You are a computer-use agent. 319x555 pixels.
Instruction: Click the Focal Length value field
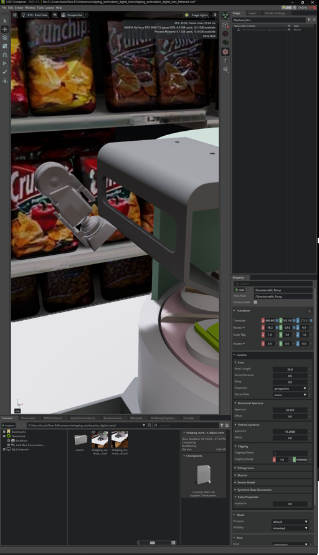(290, 369)
